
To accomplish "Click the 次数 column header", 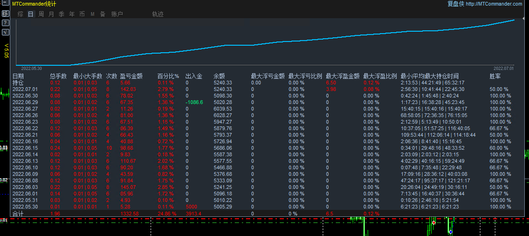I will [112, 76].
